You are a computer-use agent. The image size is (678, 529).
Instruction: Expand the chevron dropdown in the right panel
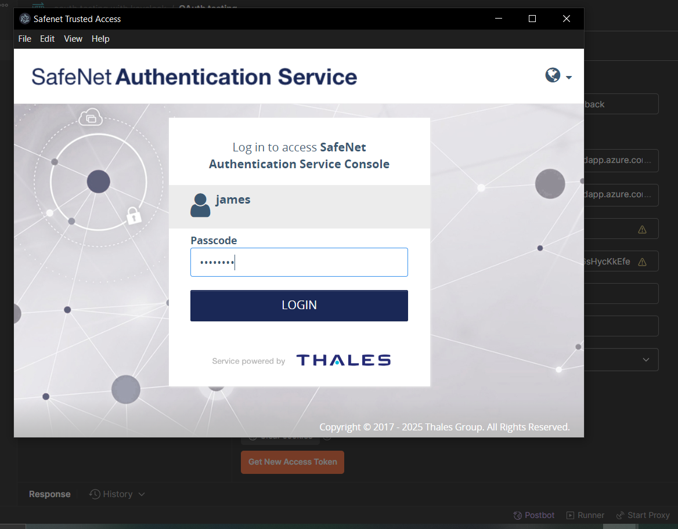[x=645, y=360]
